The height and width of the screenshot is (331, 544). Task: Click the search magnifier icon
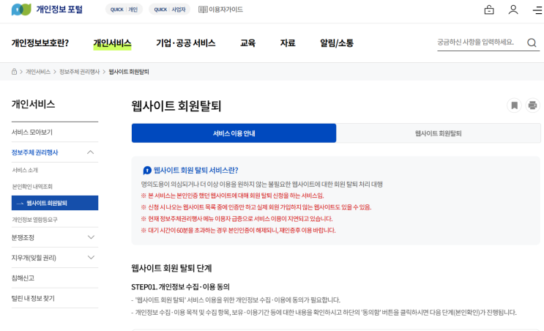coord(532,42)
